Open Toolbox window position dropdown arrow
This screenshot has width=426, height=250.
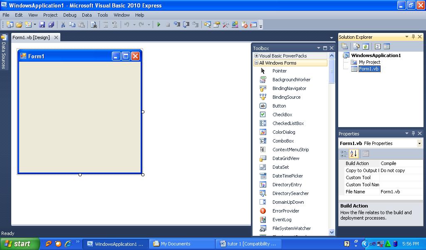(x=318, y=48)
